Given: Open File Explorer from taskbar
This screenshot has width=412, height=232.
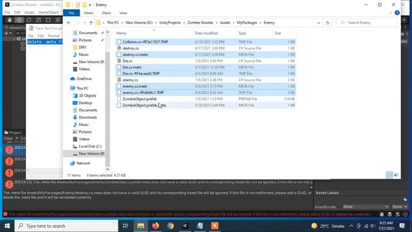Looking at the screenshot, I should coord(141,226).
